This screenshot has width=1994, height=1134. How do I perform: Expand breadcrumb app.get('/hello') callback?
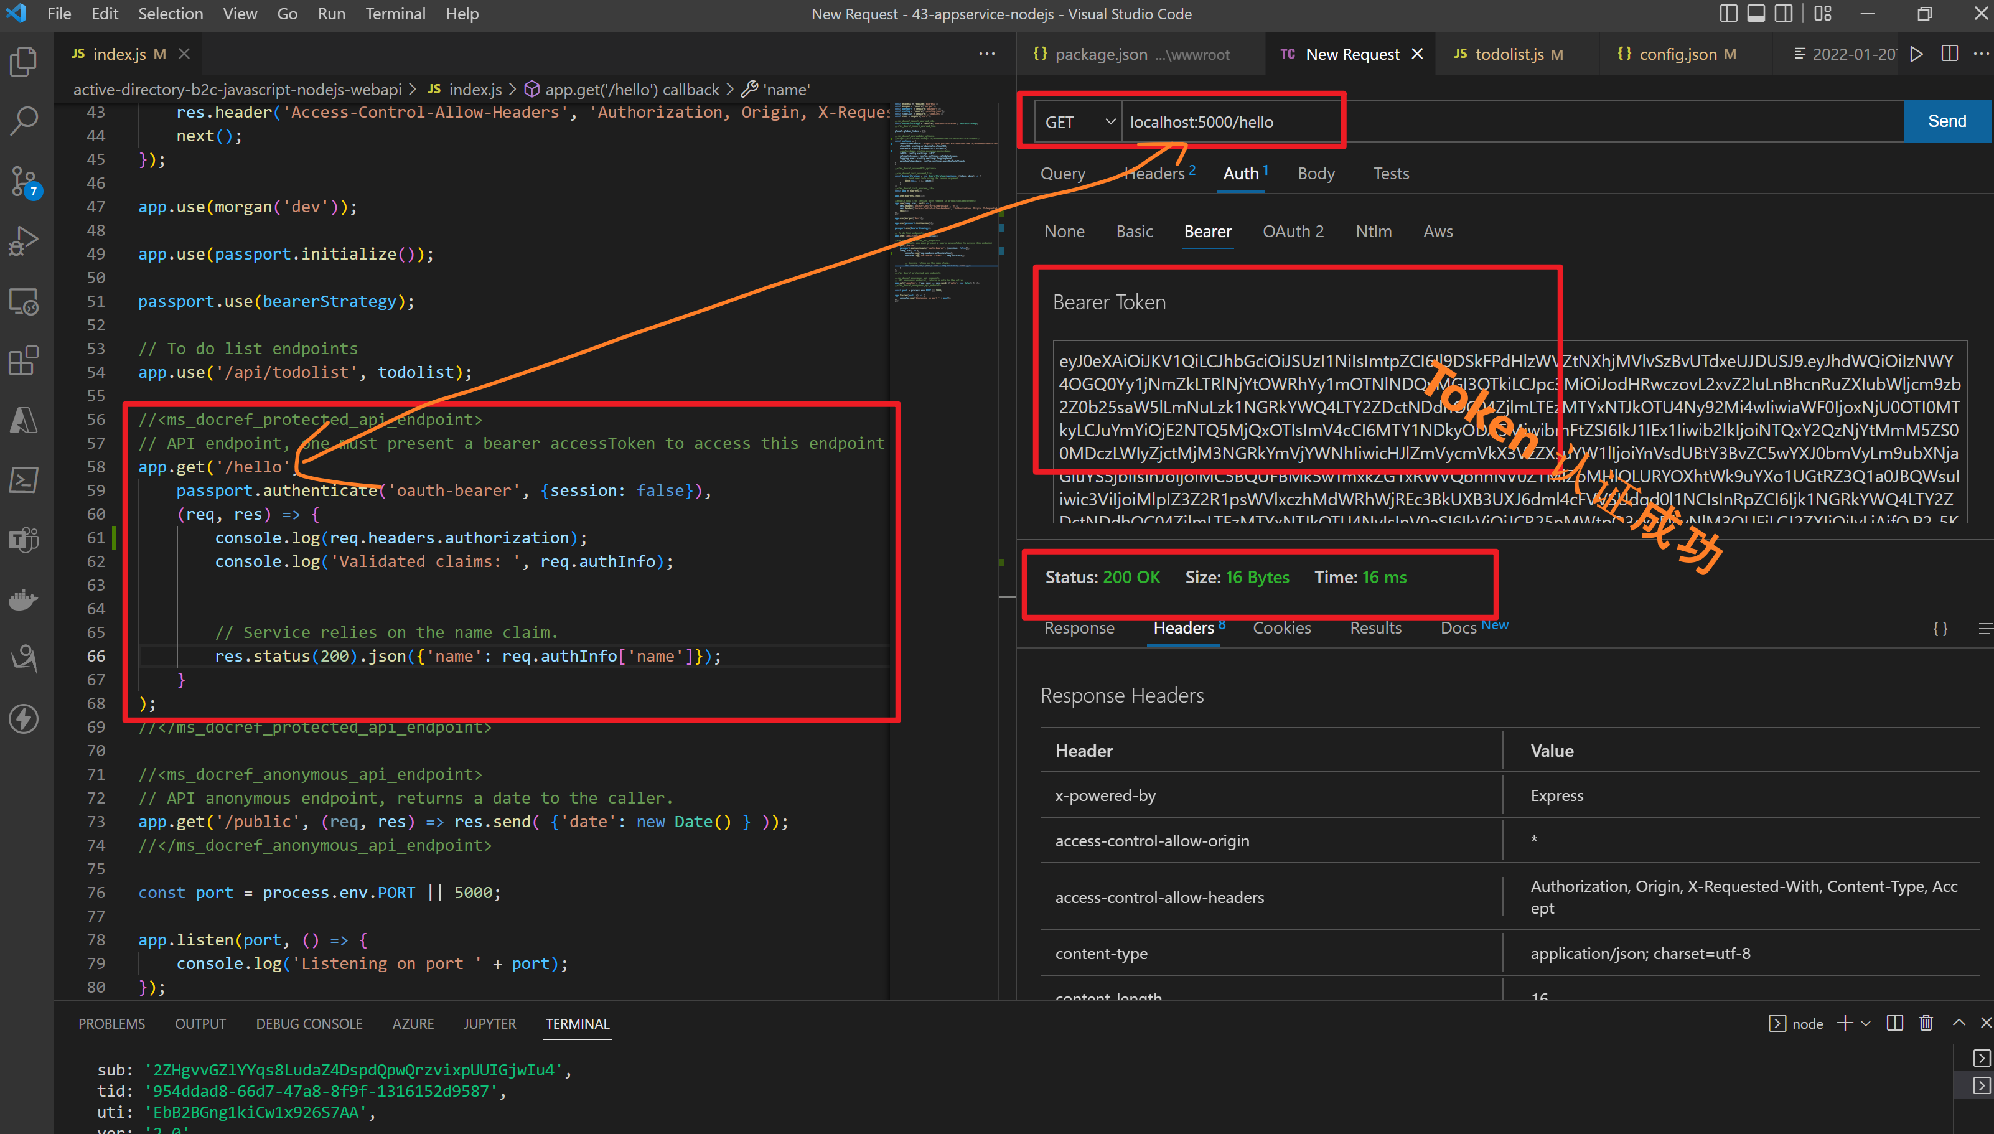632,90
